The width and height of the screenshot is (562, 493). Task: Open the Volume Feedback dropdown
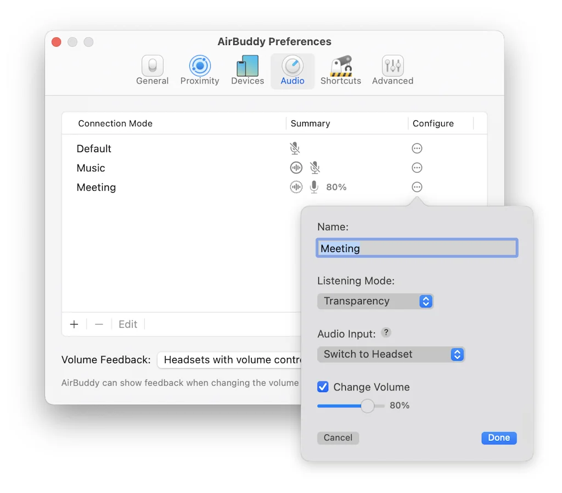[x=229, y=360]
